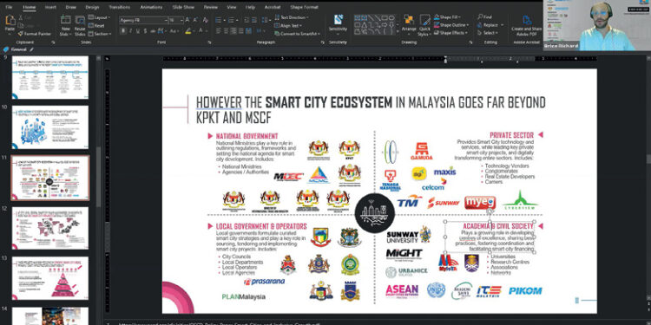Click the Format Painter brush

click(21, 34)
